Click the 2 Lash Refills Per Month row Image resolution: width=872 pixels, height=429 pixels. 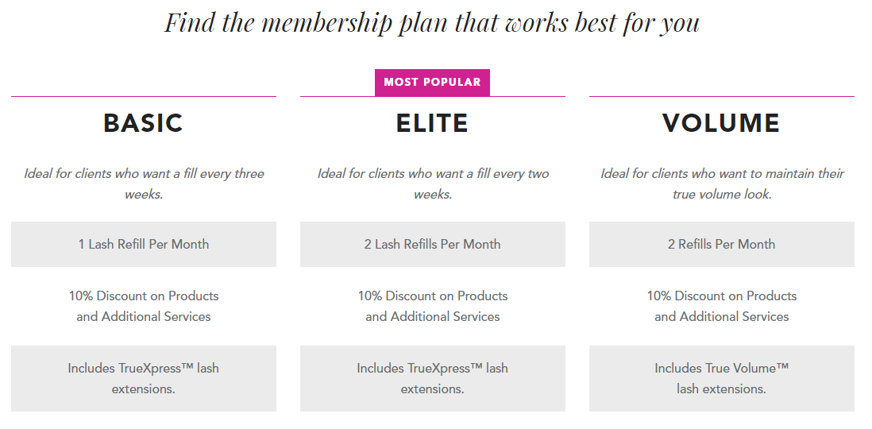pyautogui.click(x=433, y=244)
